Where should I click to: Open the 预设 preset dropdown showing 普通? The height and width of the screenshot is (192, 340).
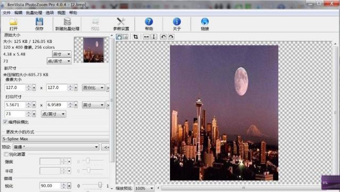[56, 147]
